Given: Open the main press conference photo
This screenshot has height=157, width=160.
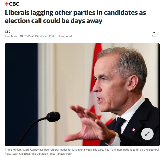Looking at the screenshot, I should pos(82,95).
